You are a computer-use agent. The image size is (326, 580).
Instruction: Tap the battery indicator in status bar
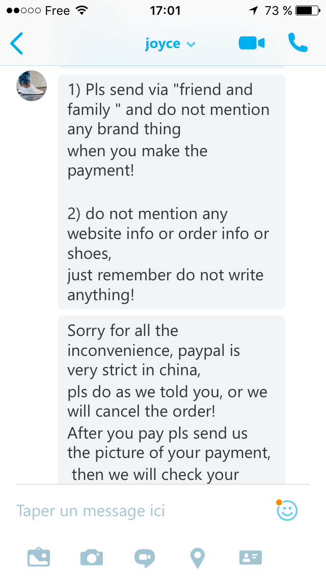[x=308, y=11]
